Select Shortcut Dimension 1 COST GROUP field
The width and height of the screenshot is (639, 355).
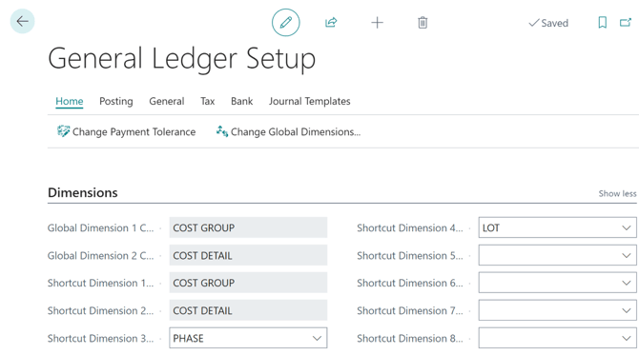[248, 283]
